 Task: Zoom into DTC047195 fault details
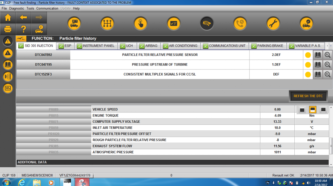tap(327, 65)
